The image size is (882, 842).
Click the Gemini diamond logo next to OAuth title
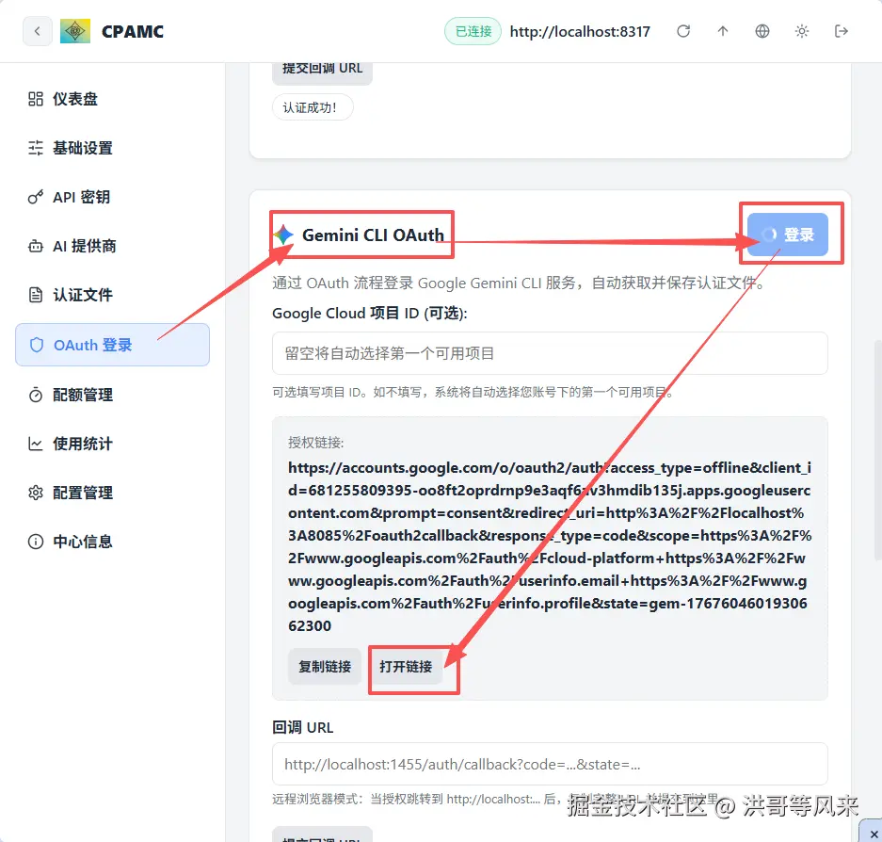click(x=282, y=235)
